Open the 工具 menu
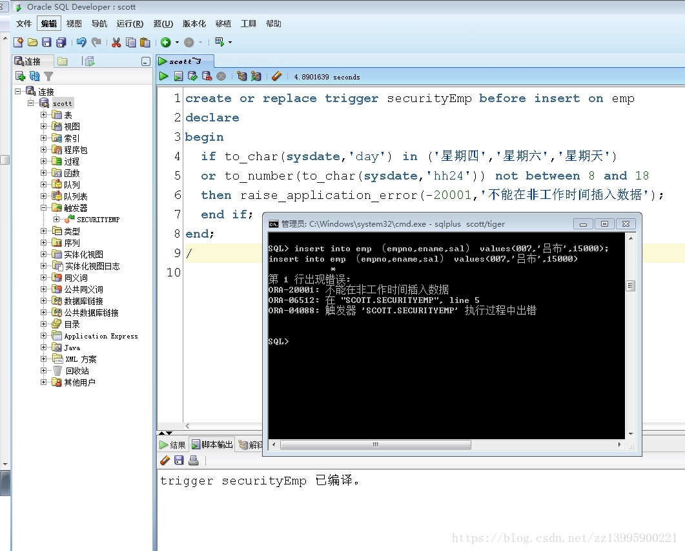 (248, 24)
